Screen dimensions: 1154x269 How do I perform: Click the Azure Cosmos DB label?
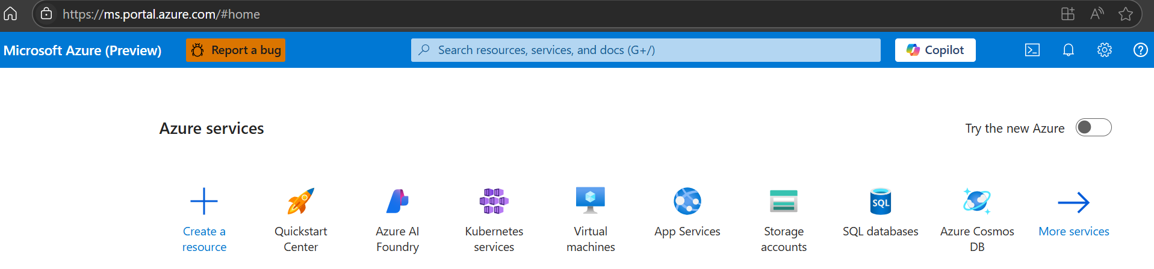pyautogui.click(x=977, y=239)
